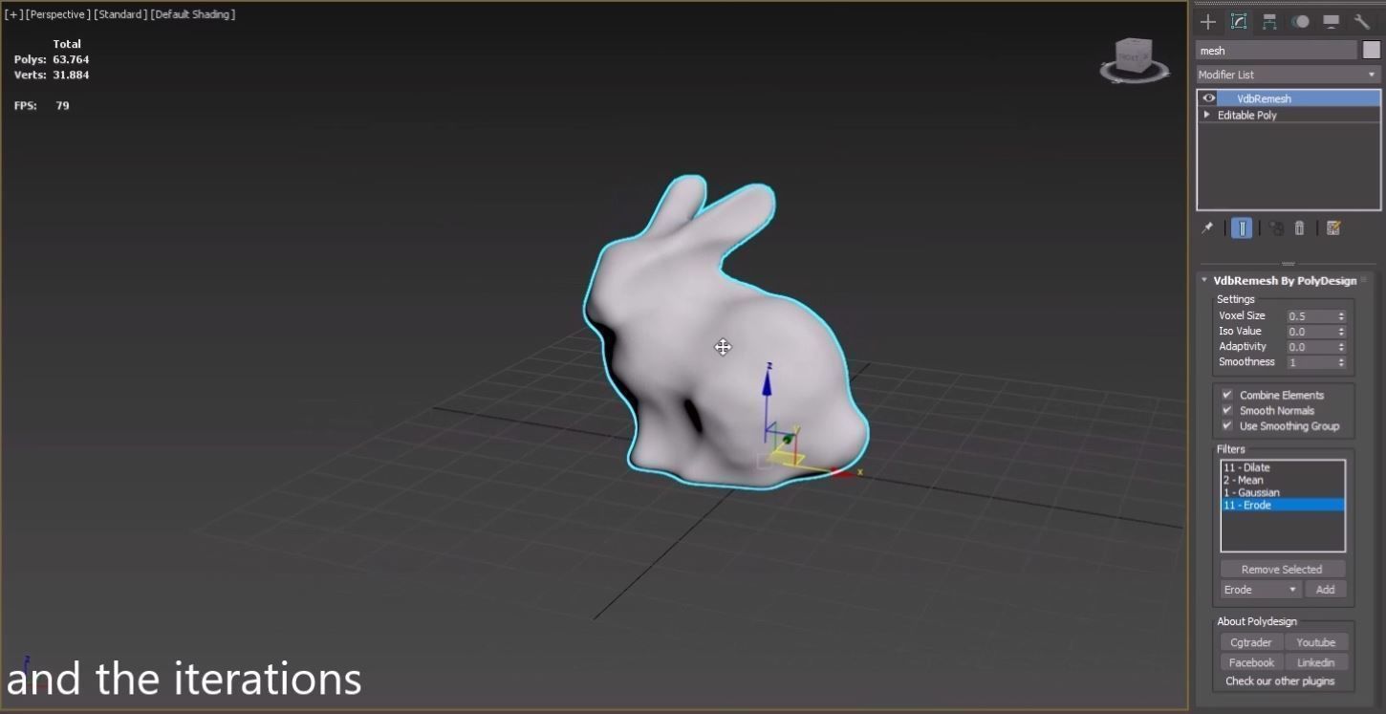1386x714 pixels.
Task: Open Configure Modifier Sets icon
Action: point(1333,227)
